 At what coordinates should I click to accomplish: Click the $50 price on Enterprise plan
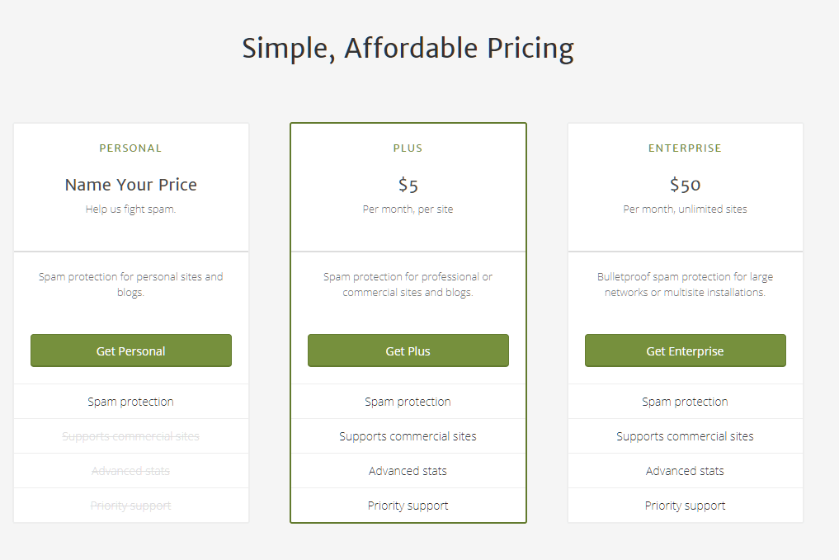(x=686, y=185)
